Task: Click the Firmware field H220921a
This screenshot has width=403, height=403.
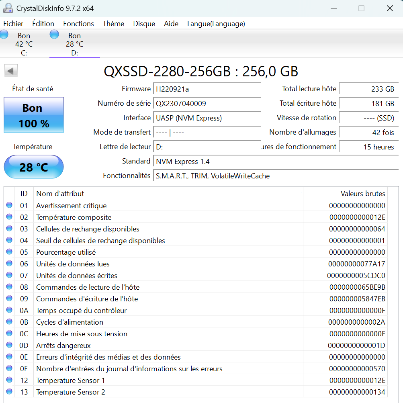Action: [x=207, y=89]
